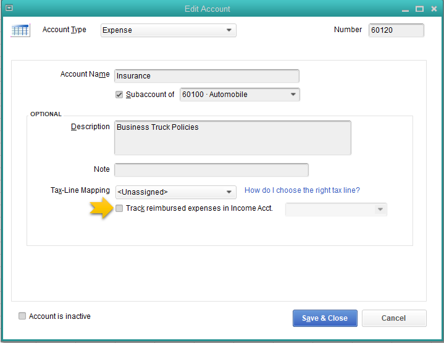Enable Track reimbursed expenses in Income Acct.

[120, 208]
